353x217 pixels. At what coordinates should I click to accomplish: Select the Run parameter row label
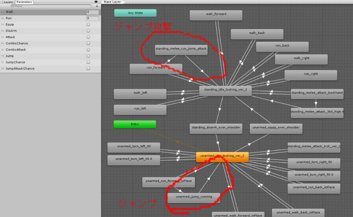click(9, 18)
